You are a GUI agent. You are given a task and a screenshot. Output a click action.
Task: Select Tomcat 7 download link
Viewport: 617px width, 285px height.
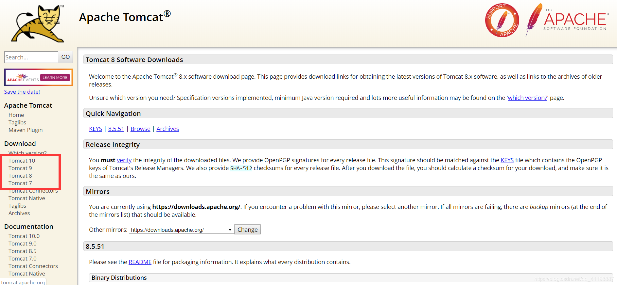pyautogui.click(x=20, y=183)
